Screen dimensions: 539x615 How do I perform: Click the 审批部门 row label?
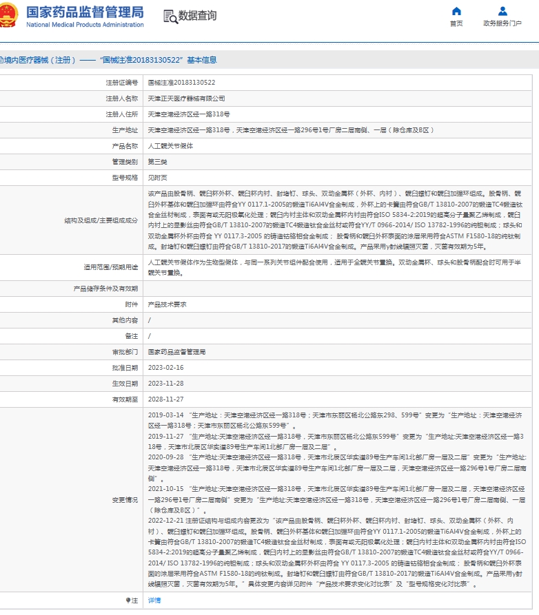(x=125, y=352)
